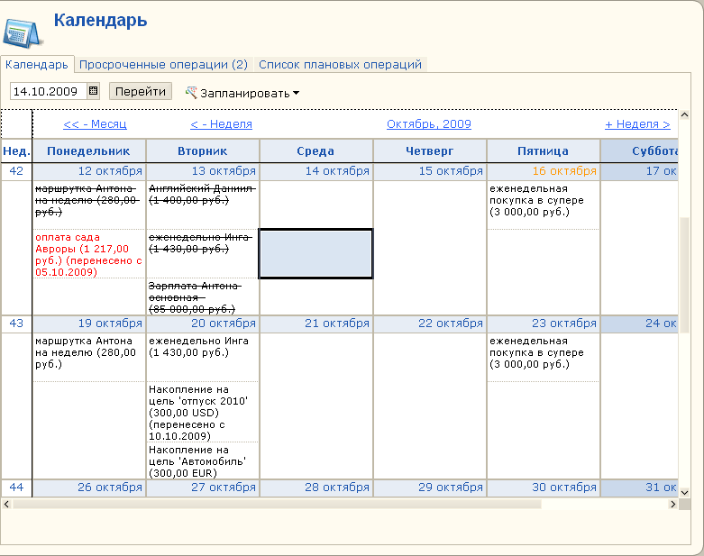This screenshot has height=556, width=704.
Task: Select the 23 октября date cell
Action: pyautogui.click(x=543, y=324)
